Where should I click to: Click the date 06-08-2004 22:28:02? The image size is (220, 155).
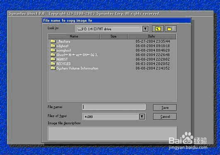pos(152,59)
